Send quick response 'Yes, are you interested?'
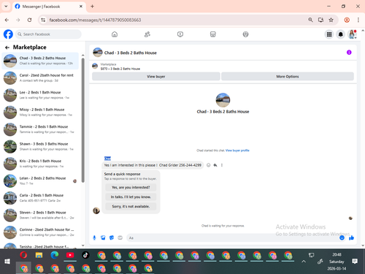The height and width of the screenshot is (274, 365). 131,187
